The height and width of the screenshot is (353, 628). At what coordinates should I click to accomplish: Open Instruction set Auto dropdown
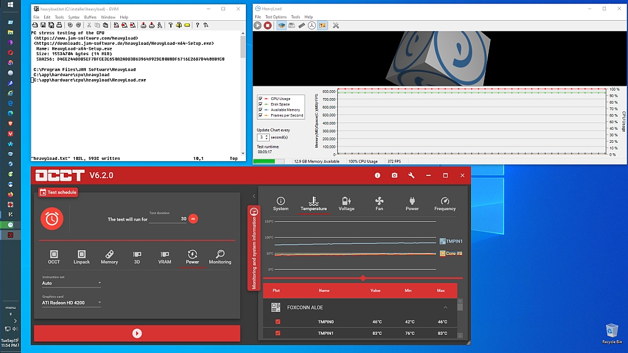coord(71,283)
